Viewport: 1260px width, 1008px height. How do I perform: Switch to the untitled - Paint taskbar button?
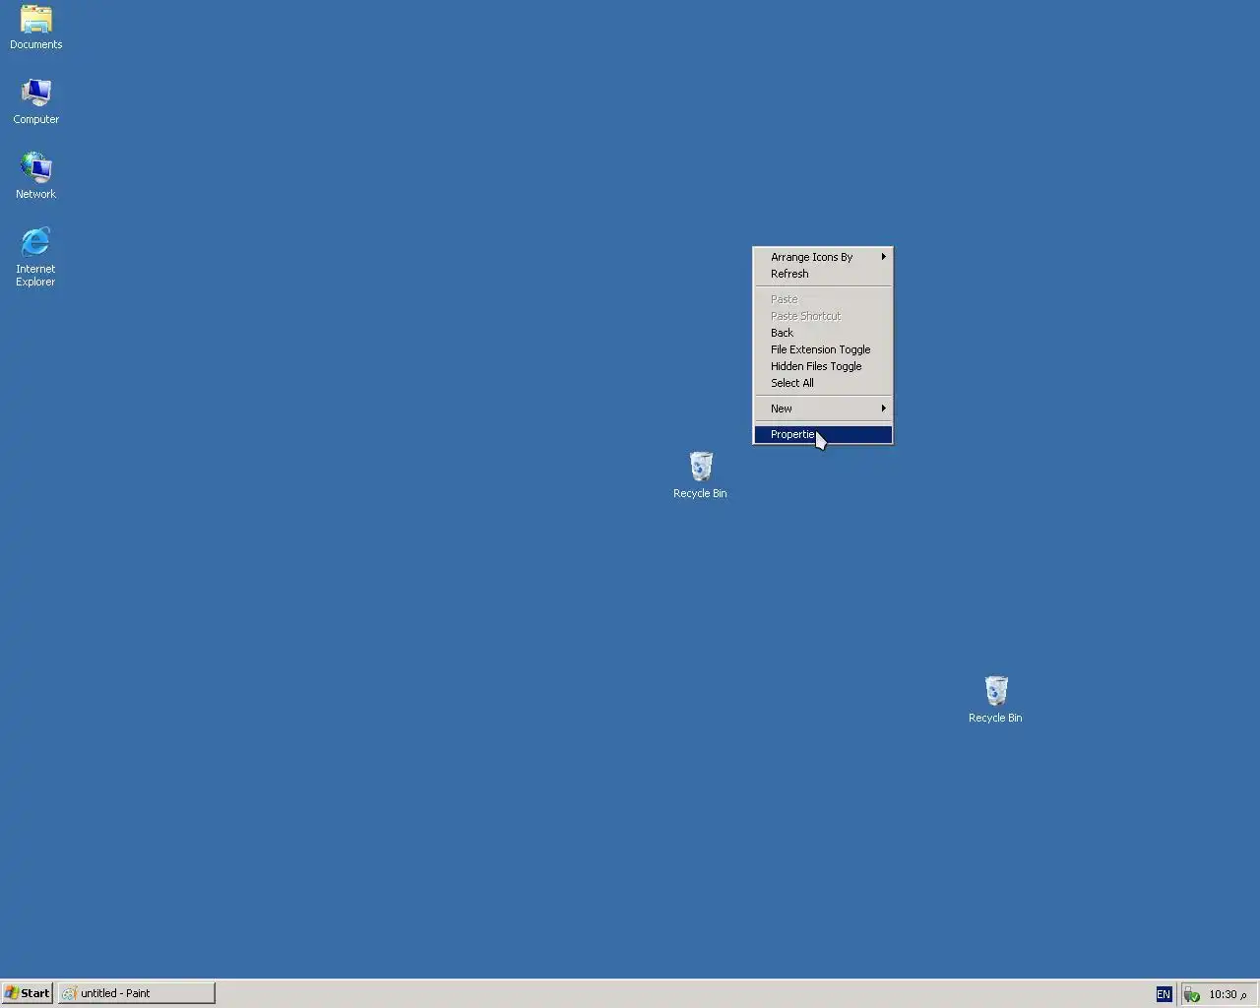(x=137, y=993)
